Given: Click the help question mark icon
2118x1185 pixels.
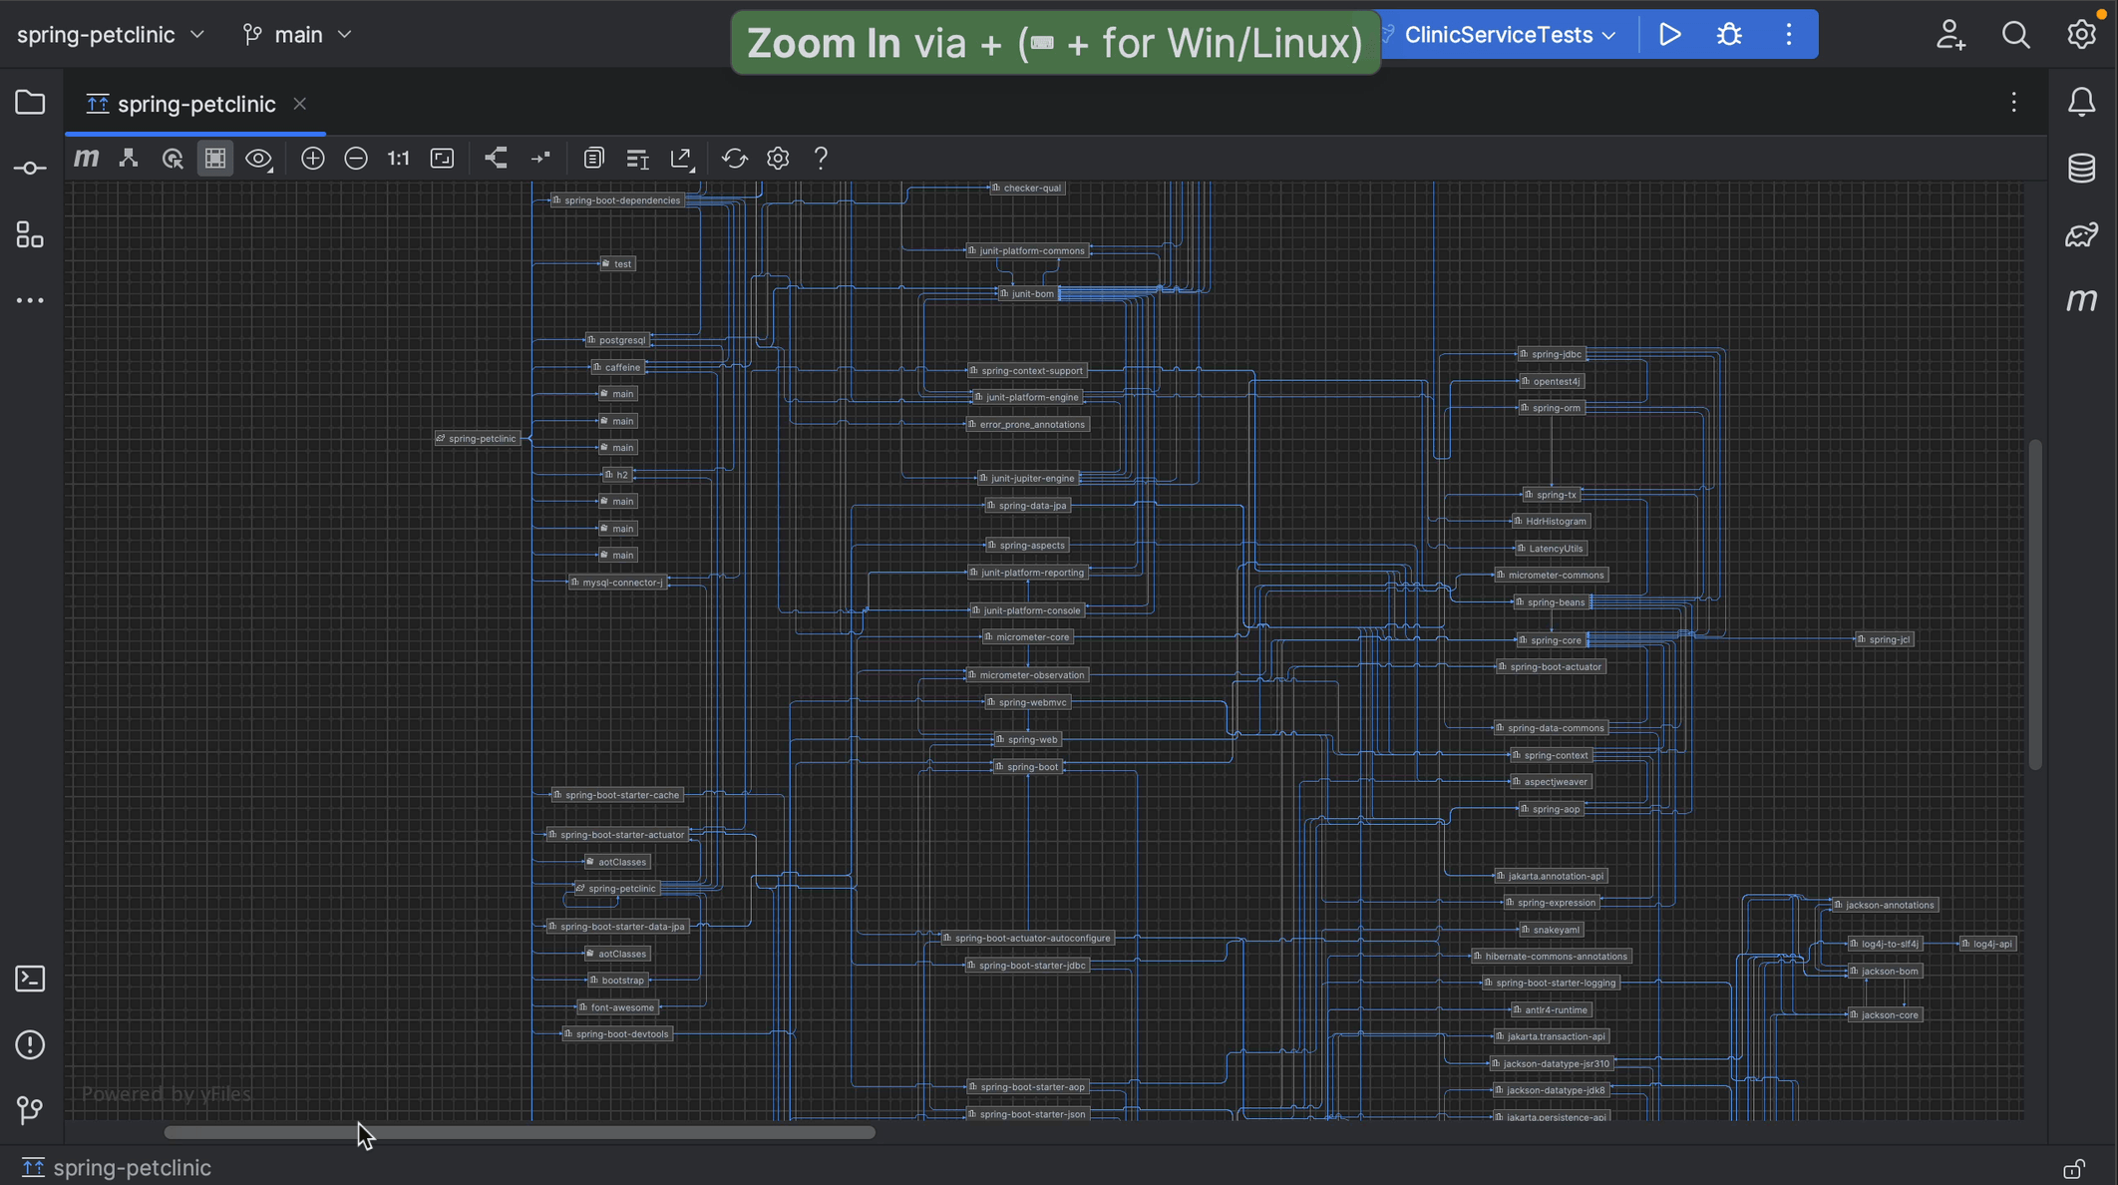Looking at the screenshot, I should [819, 158].
